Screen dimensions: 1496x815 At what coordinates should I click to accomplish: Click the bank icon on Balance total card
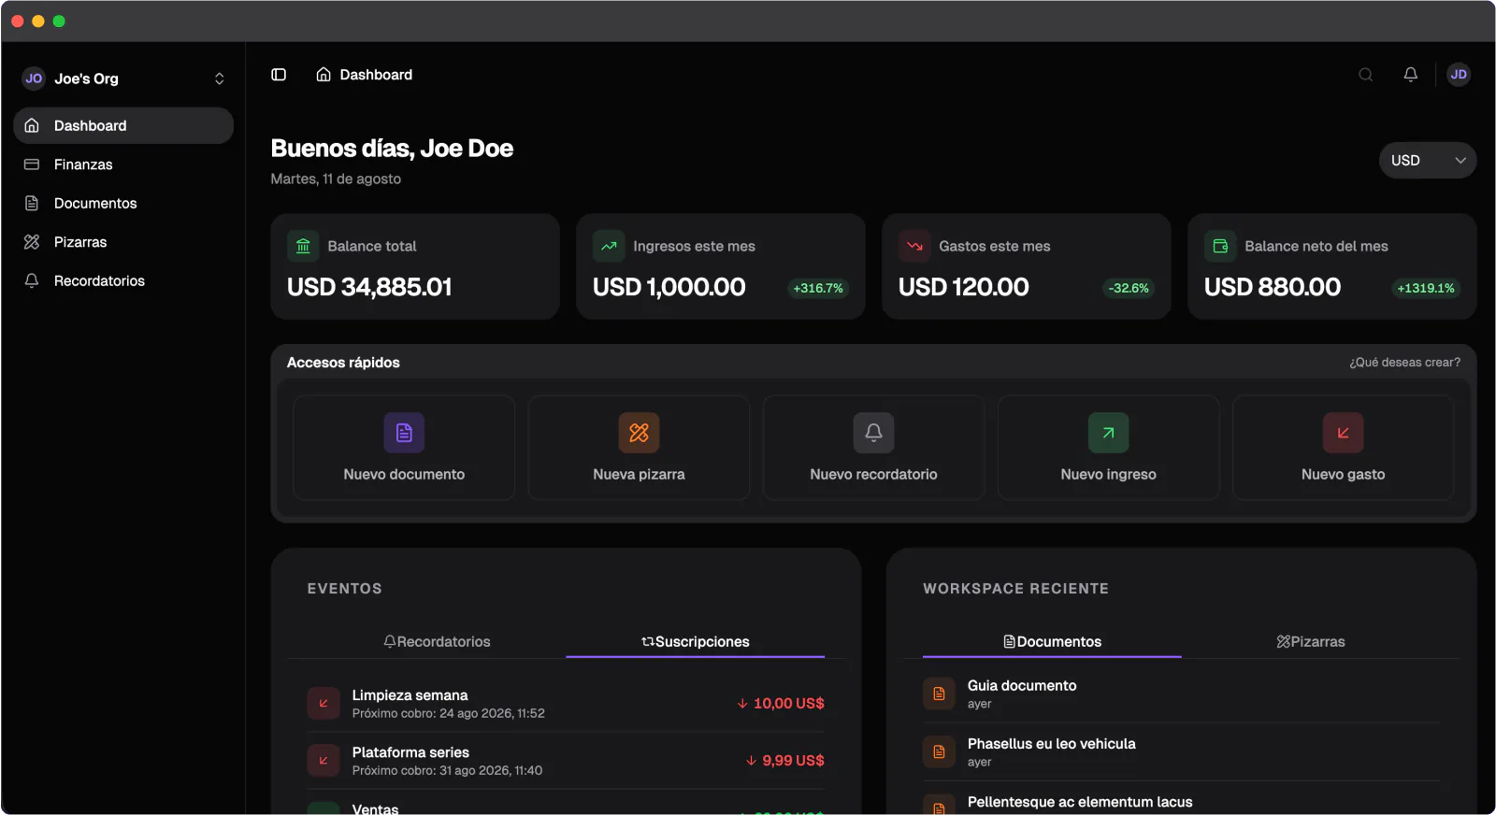coord(303,246)
